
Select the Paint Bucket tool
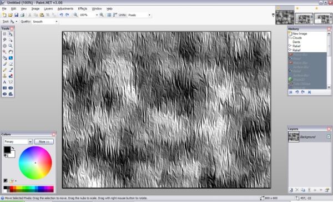point(4,58)
